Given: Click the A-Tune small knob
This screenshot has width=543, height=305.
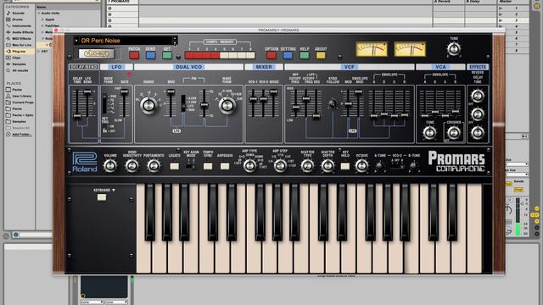Looking at the screenshot, I should (x=379, y=166).
